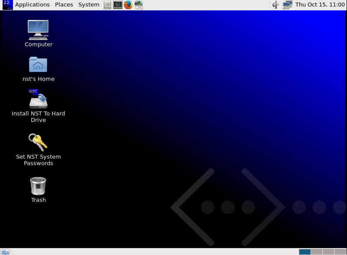Switch to the second workspace
Image resolution: width=347 pixels, height=255 pixels.
317,252
